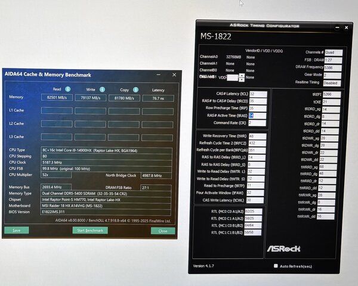
Task: Minimize the AIDA64 benchmark window
Action: 159,74
